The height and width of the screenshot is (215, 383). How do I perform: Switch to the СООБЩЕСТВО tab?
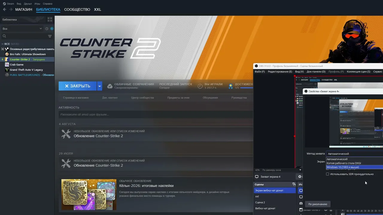[77, 10]
